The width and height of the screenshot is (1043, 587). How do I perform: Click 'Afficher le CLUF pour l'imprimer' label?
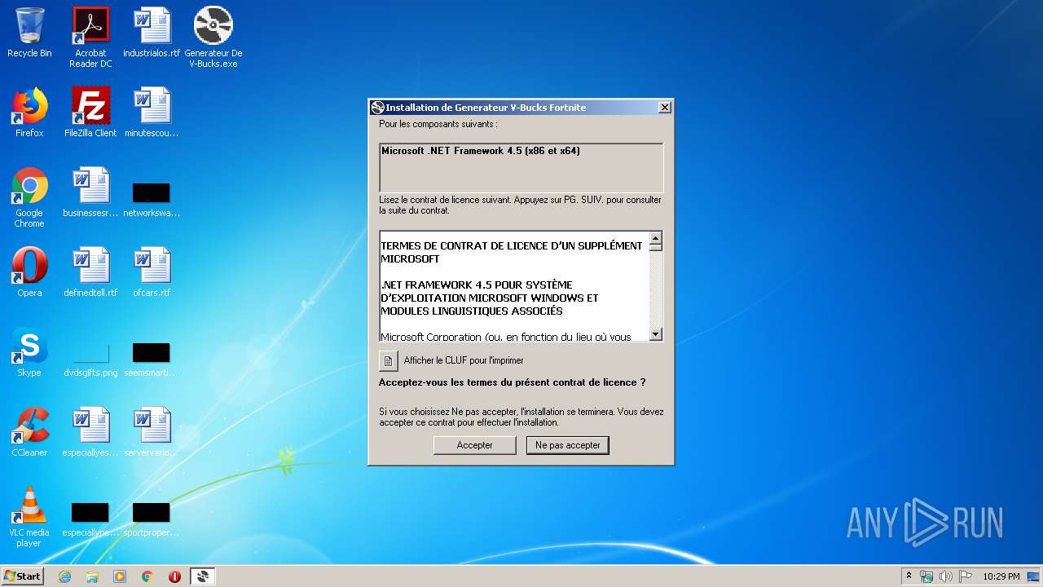tap(464, 360)
